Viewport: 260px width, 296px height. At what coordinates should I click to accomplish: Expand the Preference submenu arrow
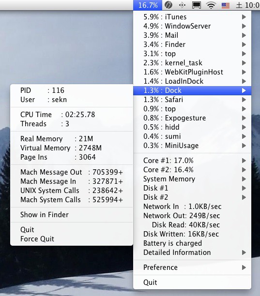point(244,267)
